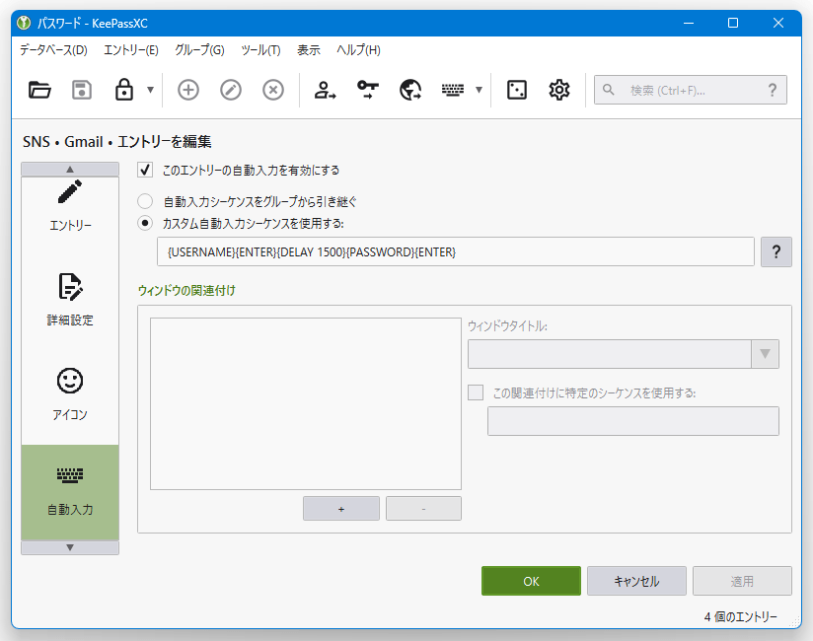The height and width of the screenshot is (641, 813).
Task: Open settings gear icon
Action: (x=558, y=90)
